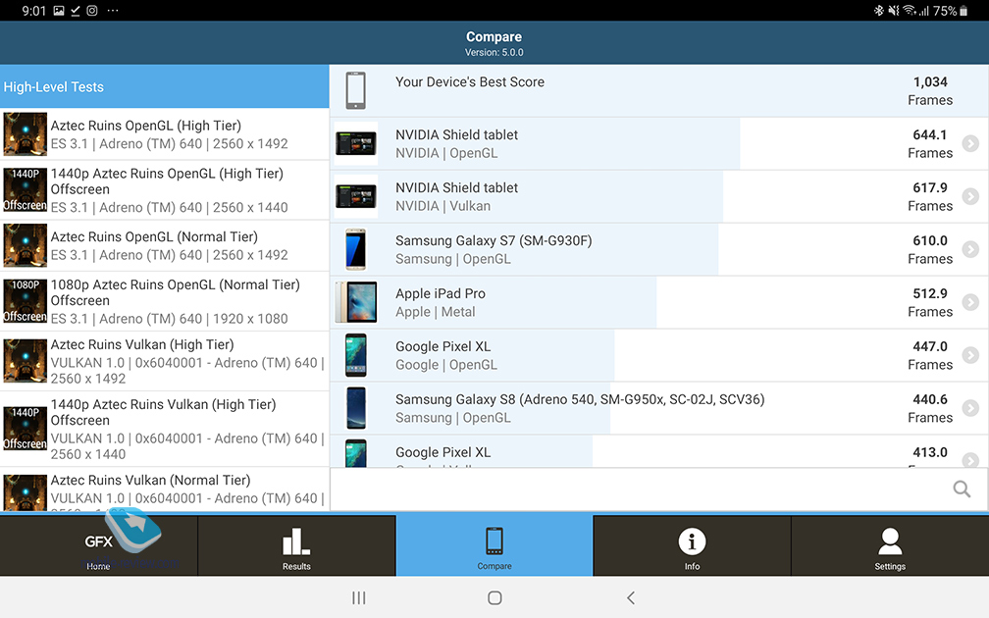Open NVIDIA Shield tablet OpenGL row

(x=659, y=144)
